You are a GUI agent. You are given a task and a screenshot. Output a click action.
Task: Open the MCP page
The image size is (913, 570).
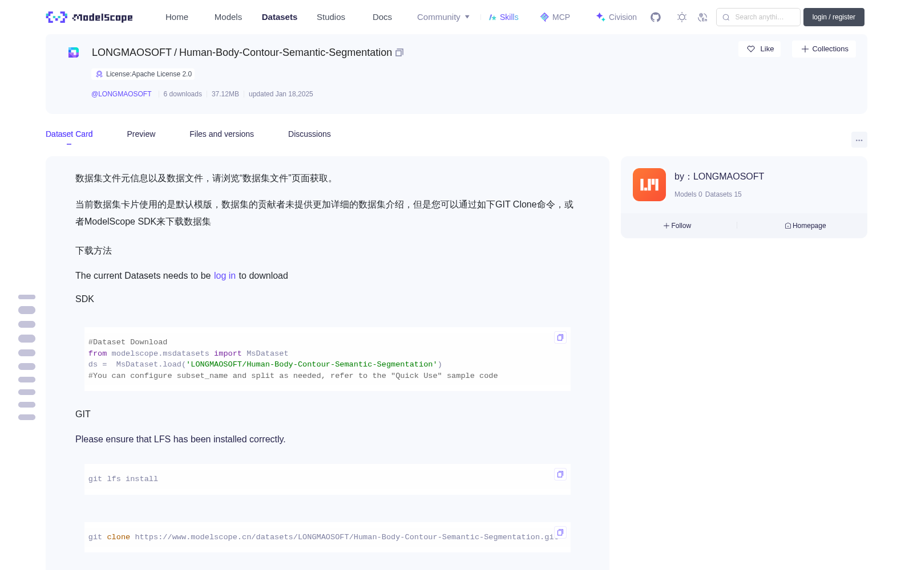click(x=555, y=17)
